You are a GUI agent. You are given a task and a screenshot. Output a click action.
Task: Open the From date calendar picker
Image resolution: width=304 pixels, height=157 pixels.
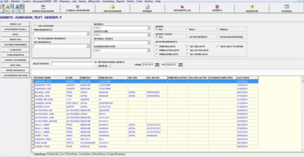tap(157, 65)
